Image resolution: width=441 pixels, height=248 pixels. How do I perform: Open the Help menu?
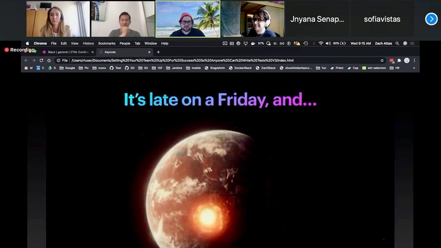[x=165, y=44]
